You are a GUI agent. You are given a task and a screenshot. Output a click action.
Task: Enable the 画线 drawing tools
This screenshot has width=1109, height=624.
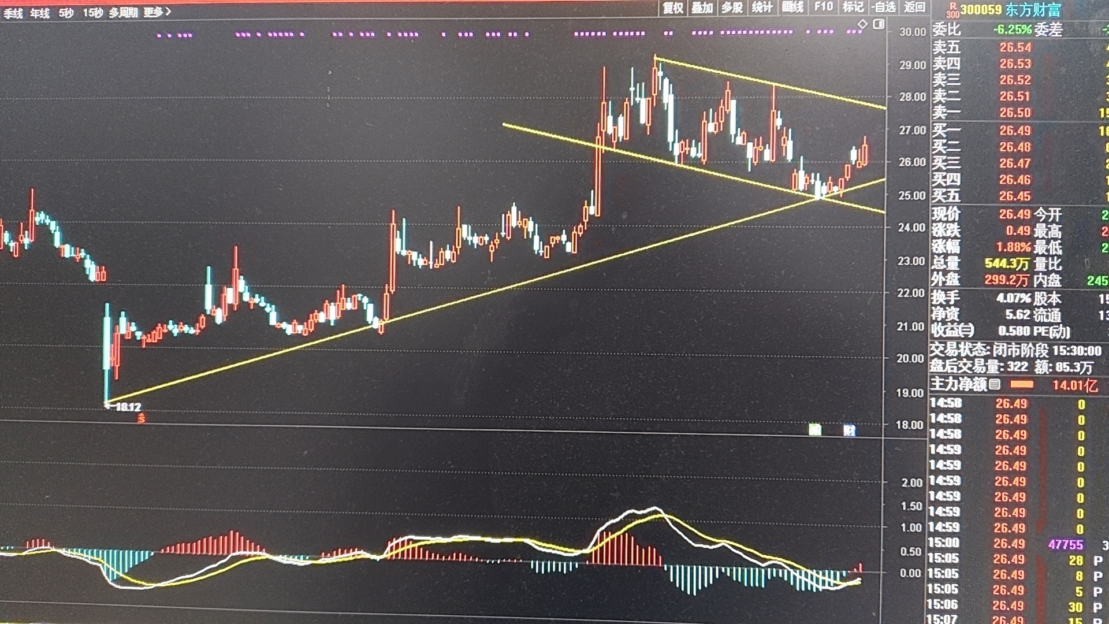(792, 7)
